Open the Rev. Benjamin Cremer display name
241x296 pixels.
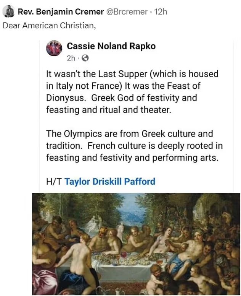61,12
